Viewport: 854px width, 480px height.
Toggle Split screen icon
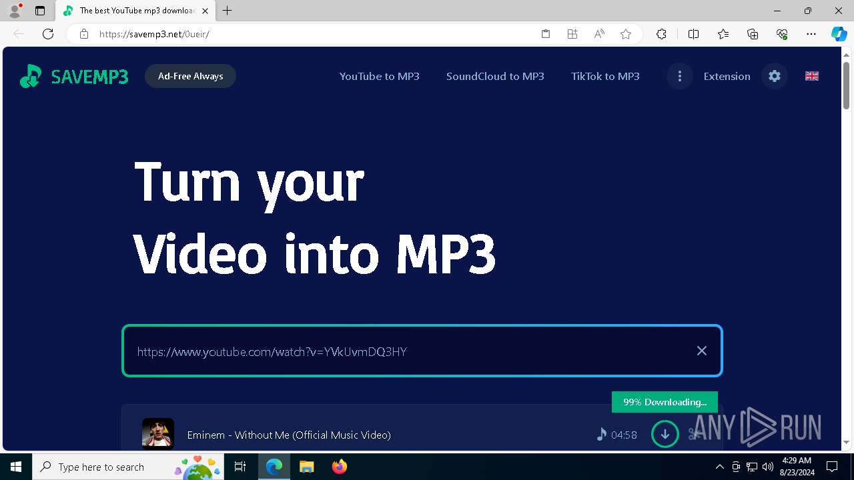[693, 34]
